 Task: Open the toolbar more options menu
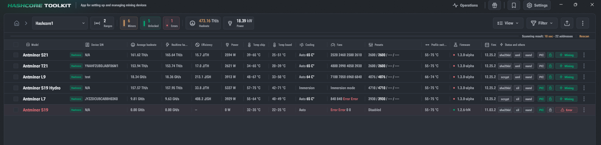583,23
